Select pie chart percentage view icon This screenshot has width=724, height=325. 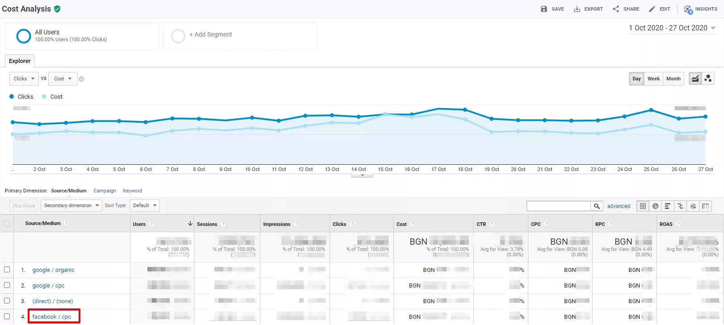[x=655, y=206]
